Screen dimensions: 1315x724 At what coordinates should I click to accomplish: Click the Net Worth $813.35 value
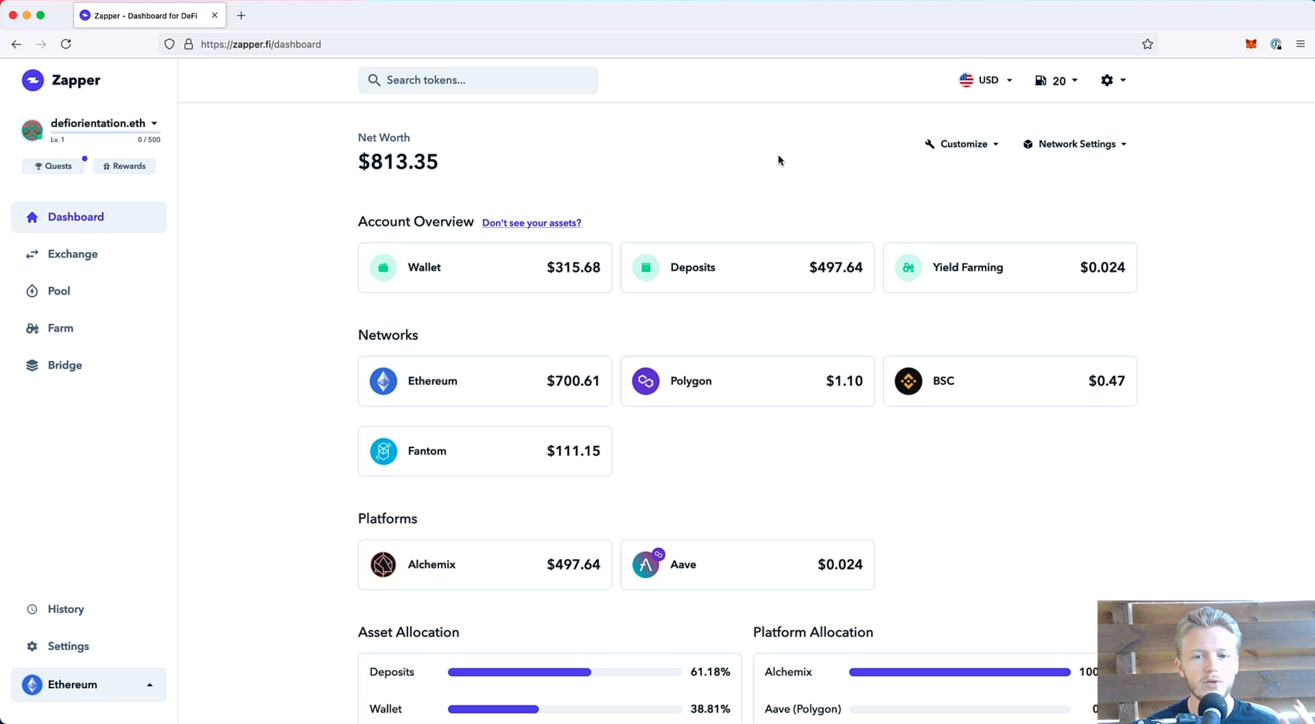(x=398, y=162)
